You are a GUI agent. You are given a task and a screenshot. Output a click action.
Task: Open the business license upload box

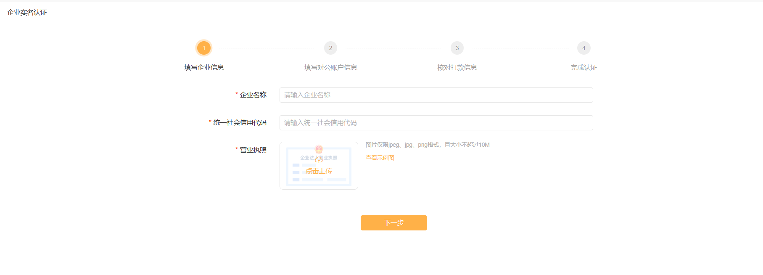tap(319, 166)
